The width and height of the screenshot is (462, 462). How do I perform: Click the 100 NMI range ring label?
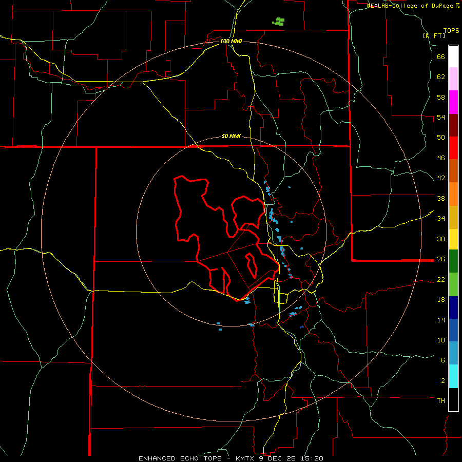(x=231, y=41)
